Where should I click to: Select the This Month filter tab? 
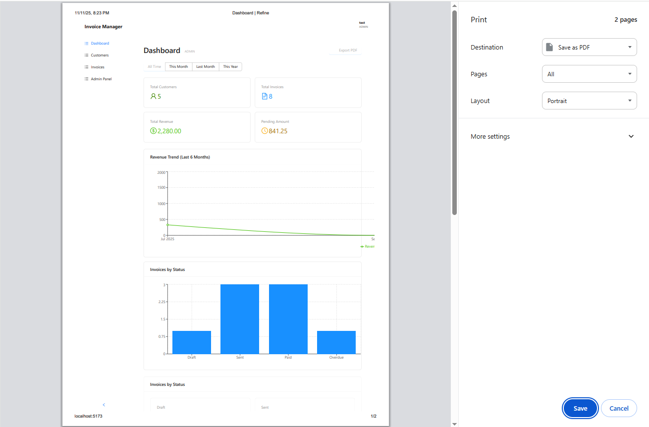[178, 67]
